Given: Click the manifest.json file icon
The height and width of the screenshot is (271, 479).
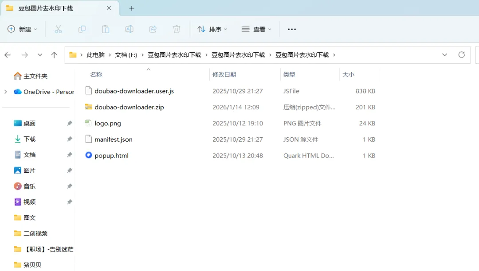Looking at the screenshot, I should pos(89,139).
